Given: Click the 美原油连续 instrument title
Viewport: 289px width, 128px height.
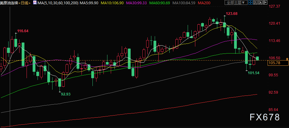Looking at the screenshot, I should (9, 3).
